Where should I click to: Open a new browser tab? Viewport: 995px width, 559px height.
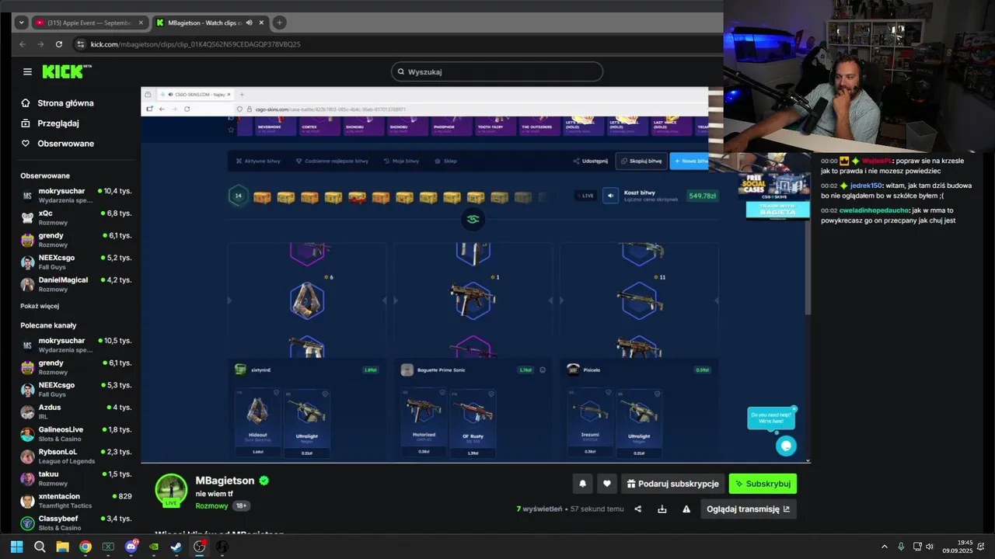(x=280, y=23)
